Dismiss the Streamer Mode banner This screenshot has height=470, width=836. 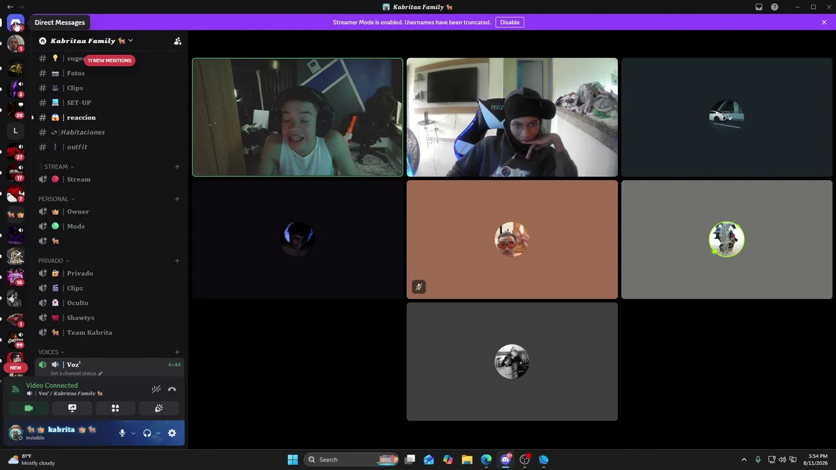click(824, 22)
